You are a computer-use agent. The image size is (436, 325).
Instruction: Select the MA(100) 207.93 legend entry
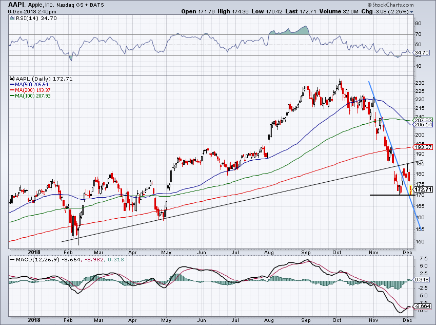30,95
